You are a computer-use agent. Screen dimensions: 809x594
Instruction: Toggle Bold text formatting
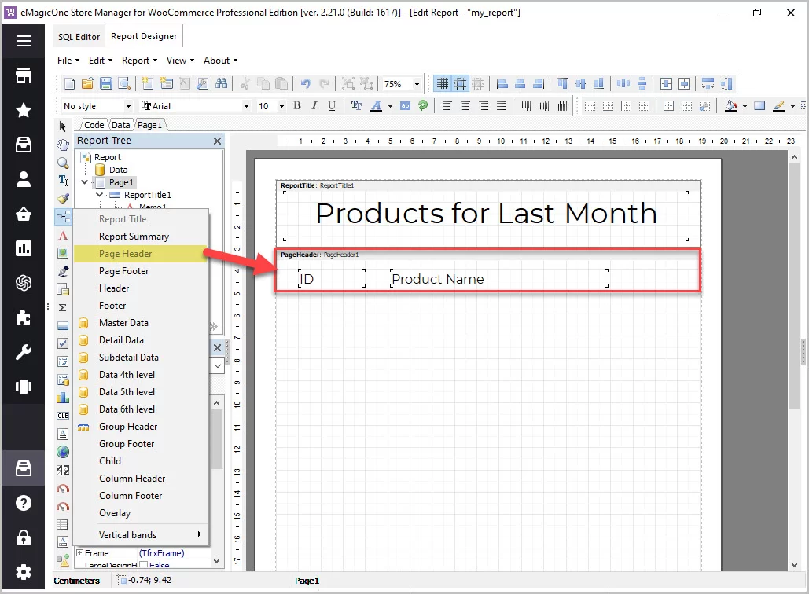coord(297,106)
